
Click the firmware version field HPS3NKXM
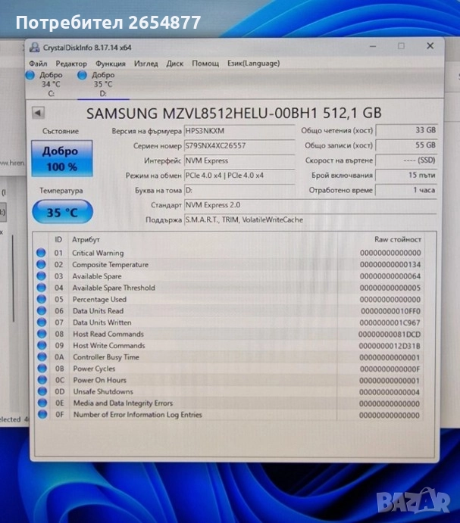239,131
